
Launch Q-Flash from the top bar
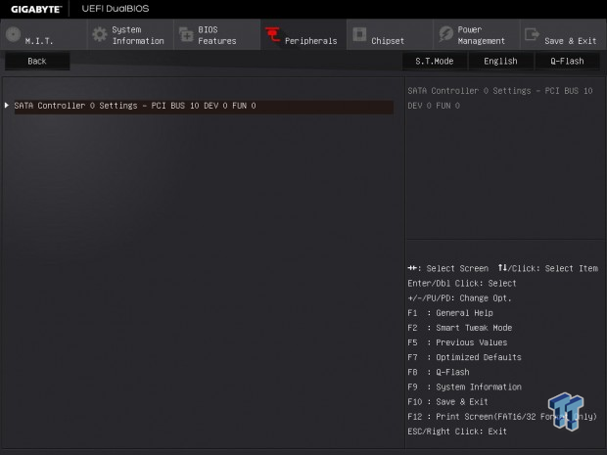pyautogui.click(x=567, y=61)
